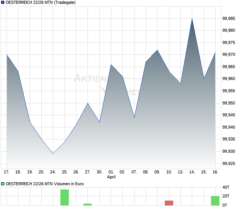Click the x-axis date label '02.'
Screen dimensions: 237x209
[x=123, y=172]
